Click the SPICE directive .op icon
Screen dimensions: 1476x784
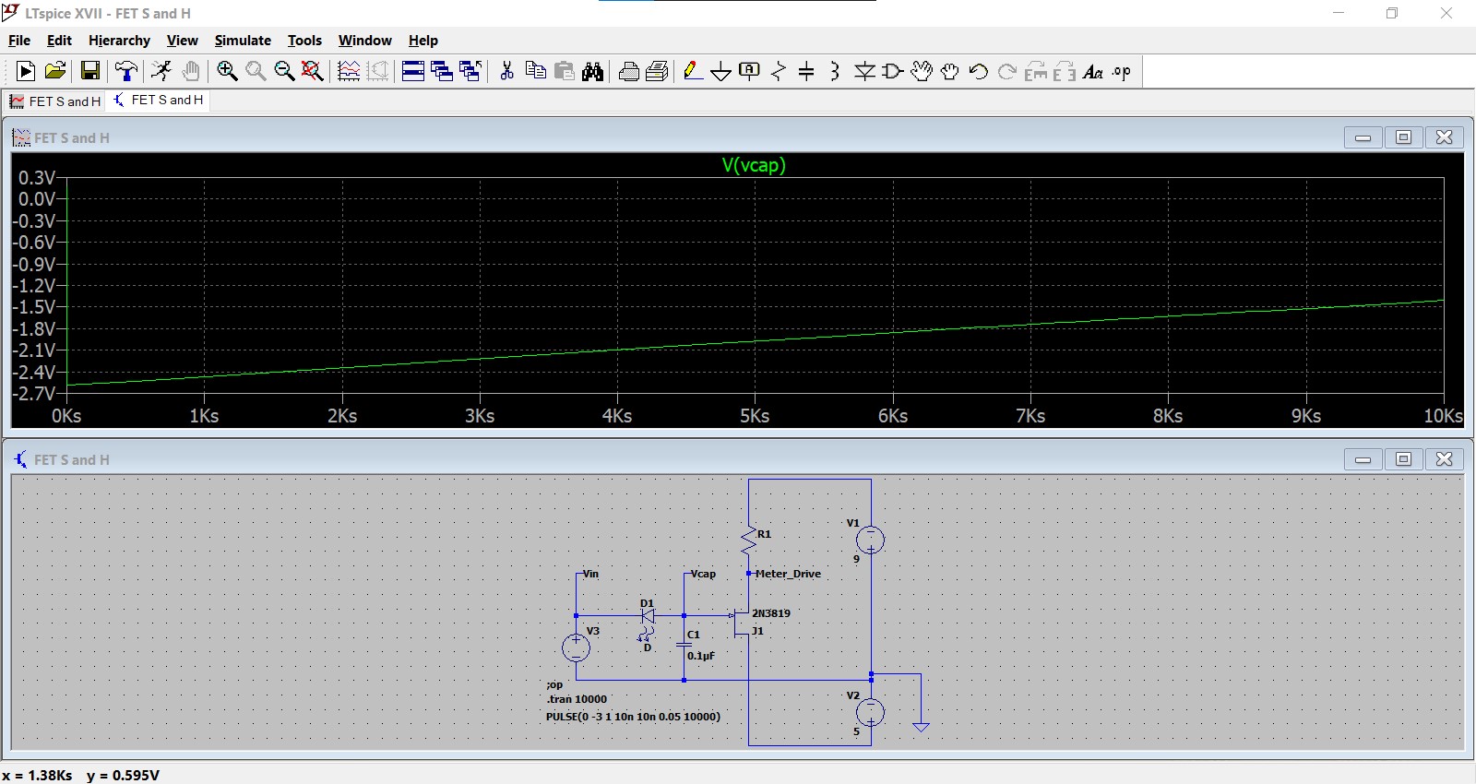pyautogui.click(x=1122, y=71)
